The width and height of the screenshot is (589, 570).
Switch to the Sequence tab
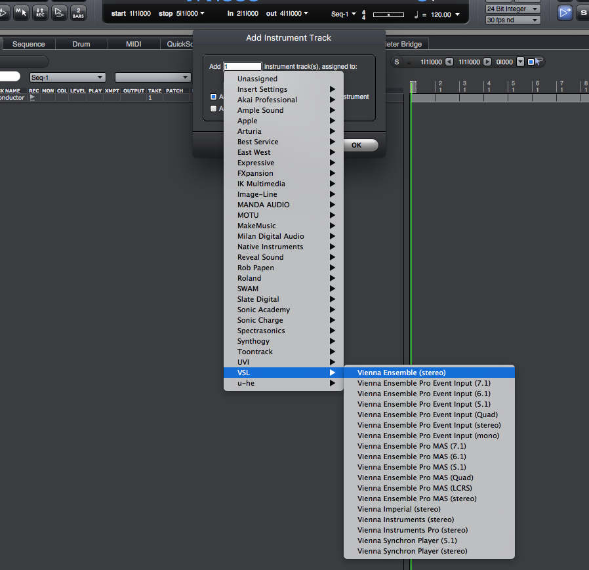click(29, 44)
